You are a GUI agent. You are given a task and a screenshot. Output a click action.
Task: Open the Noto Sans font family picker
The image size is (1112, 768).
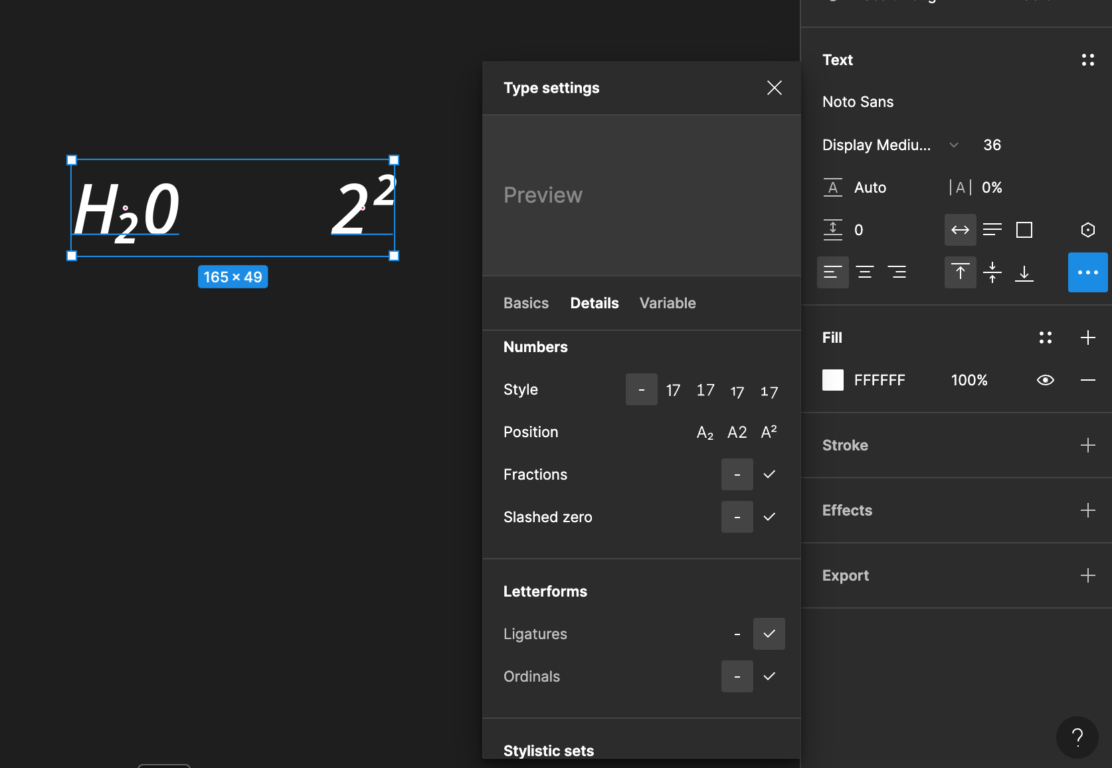(858, 102)
